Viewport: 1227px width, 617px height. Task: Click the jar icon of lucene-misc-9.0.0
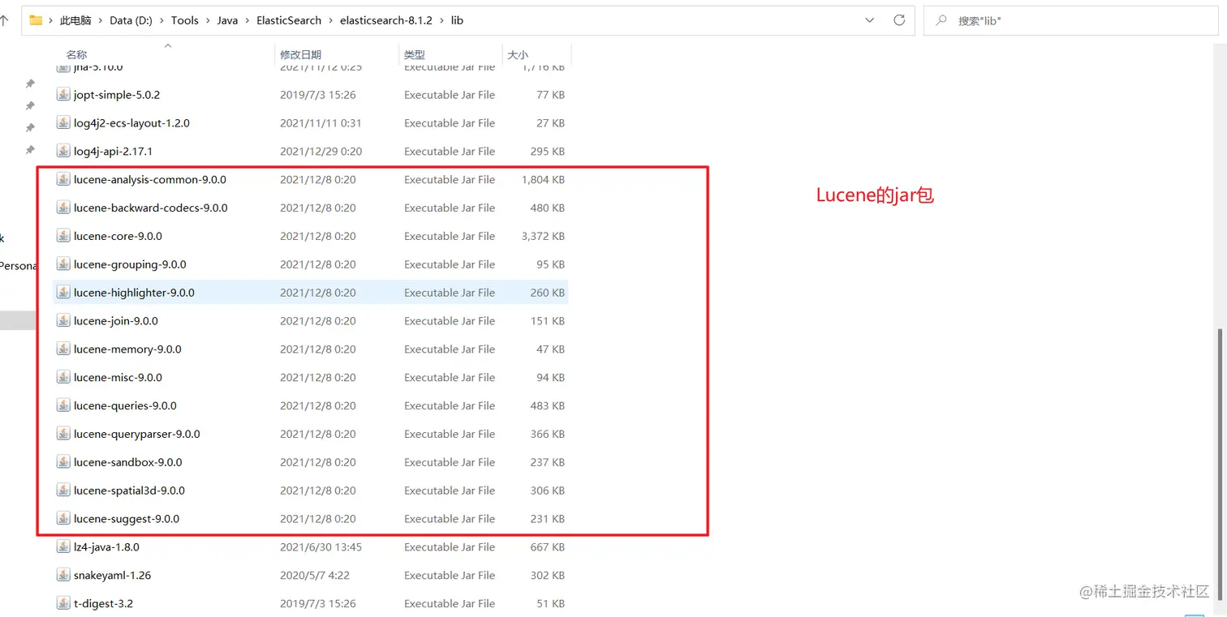click(x=63, y=378)
